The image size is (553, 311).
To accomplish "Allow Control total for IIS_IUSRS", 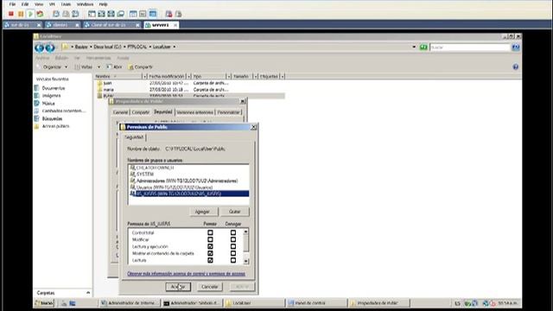I will click(x=210, y=232).
